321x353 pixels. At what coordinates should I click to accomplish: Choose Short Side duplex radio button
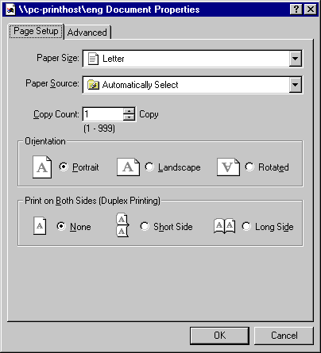[145, 226]
